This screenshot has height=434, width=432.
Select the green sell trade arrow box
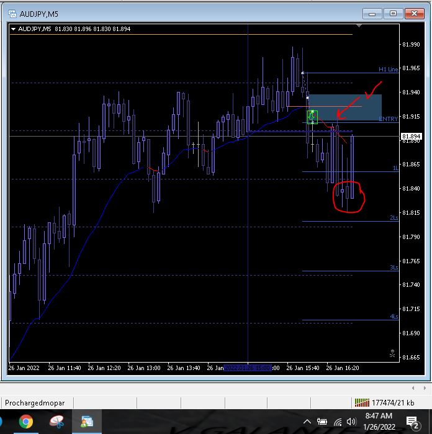(312, 117)
